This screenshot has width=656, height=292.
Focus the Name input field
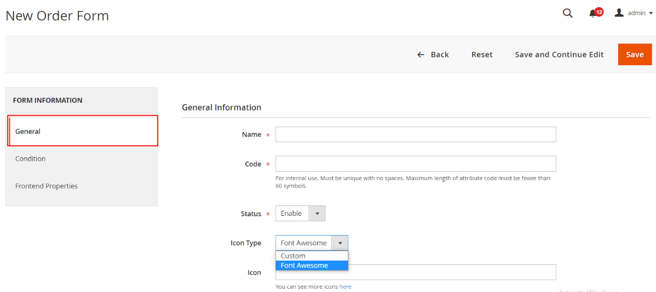coord(416,134)
